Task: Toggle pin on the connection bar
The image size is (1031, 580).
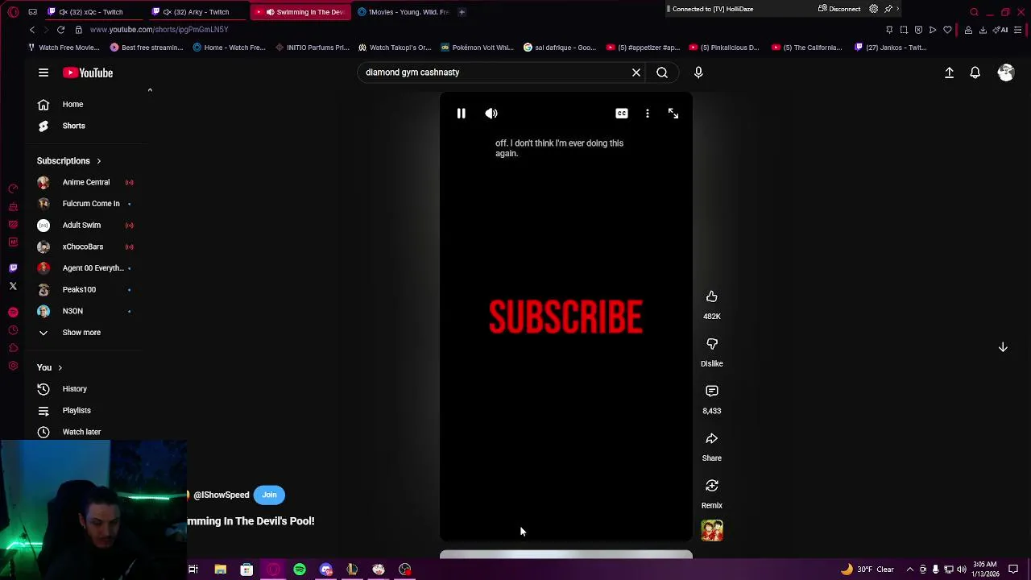Action: click(x=888, y=9)
